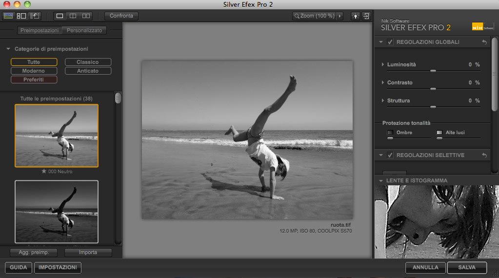Open the Zoom level dropdown arrow

[340, 16]
